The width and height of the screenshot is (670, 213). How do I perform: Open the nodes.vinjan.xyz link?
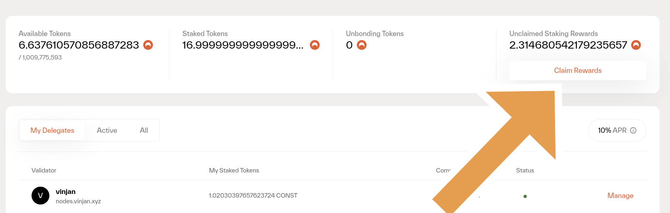[78, 201]
